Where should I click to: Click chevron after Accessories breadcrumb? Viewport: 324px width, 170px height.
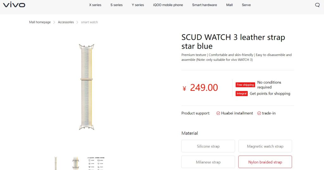coord(77,22)
